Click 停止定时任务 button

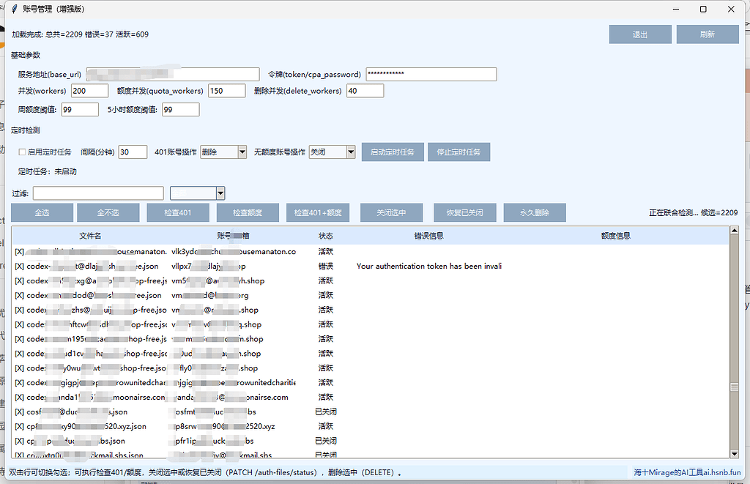pyautogui.click(x=458, y=152)
